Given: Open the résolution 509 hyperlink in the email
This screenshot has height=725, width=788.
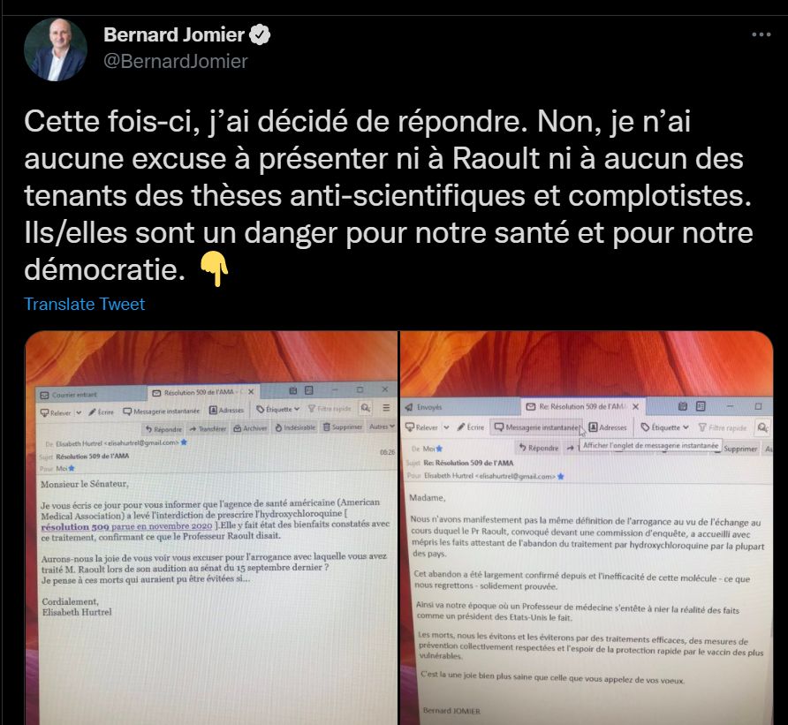Looking at the screenshot, I should pyautogui.click(x=126, y=526).
